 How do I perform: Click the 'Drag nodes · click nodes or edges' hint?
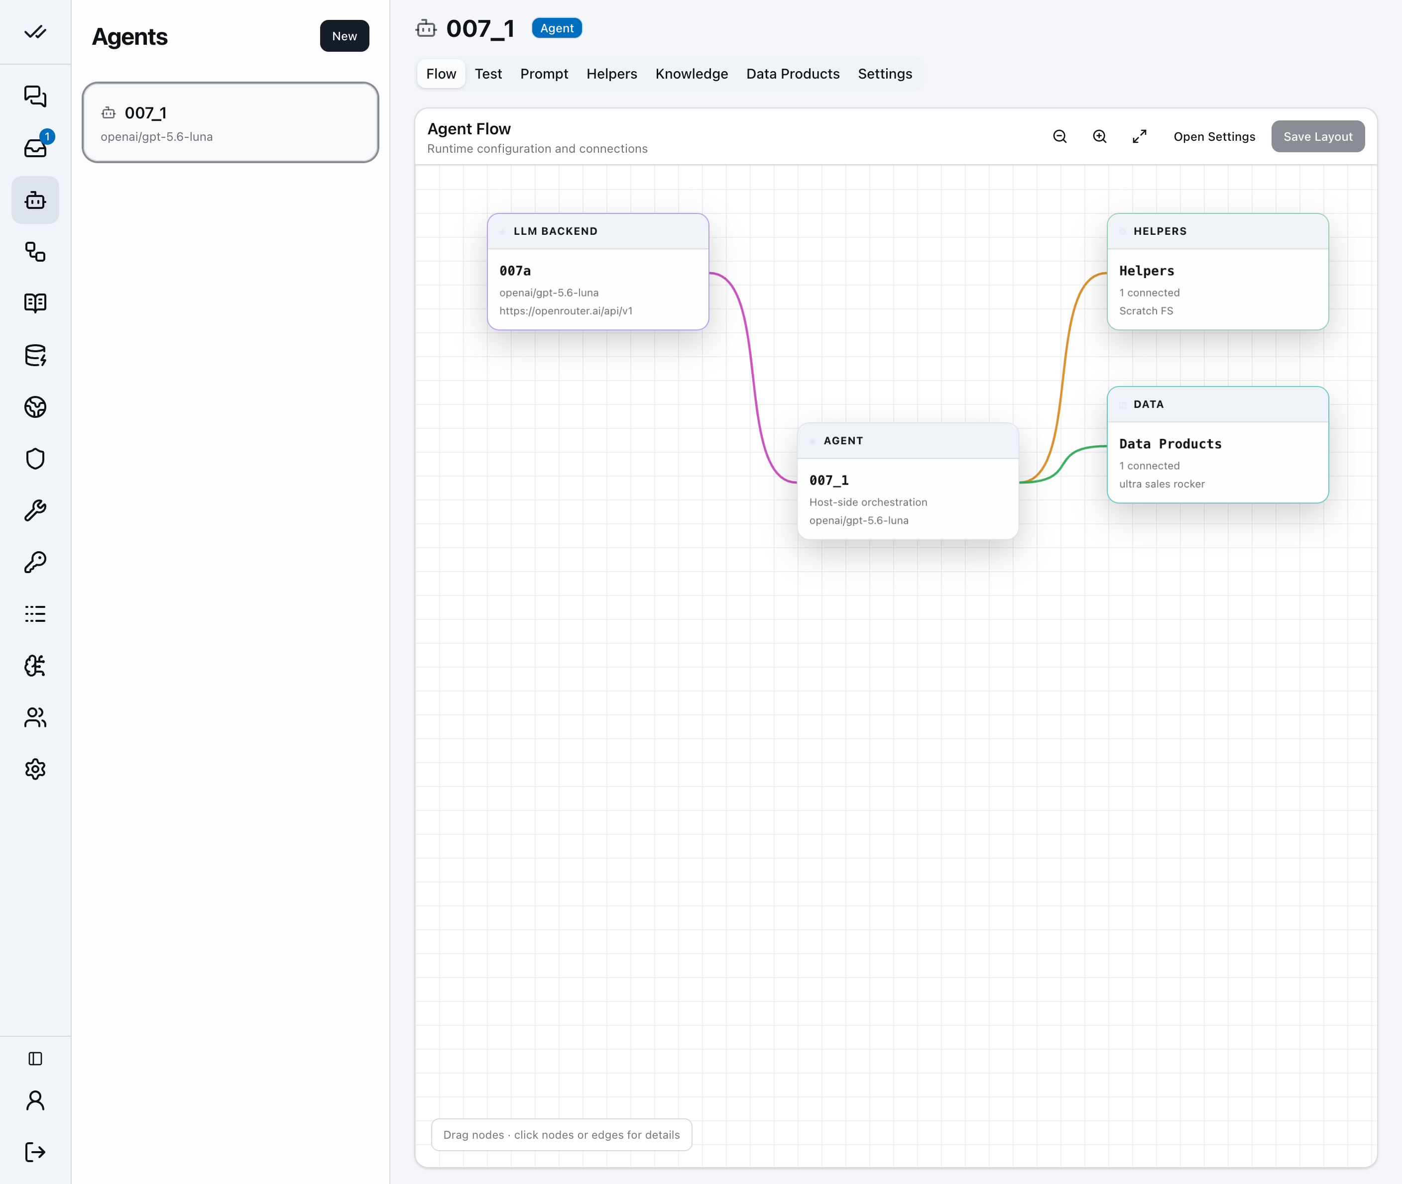562,1134
